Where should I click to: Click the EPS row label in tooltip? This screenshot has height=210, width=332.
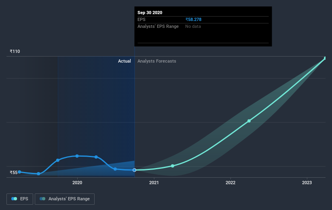coord(142,19)
